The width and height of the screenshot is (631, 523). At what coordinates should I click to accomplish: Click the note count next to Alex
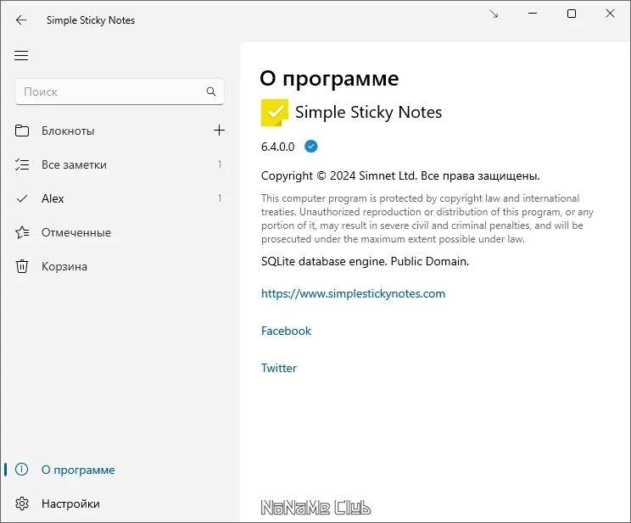pyautogui.click(x=220, y=198)
